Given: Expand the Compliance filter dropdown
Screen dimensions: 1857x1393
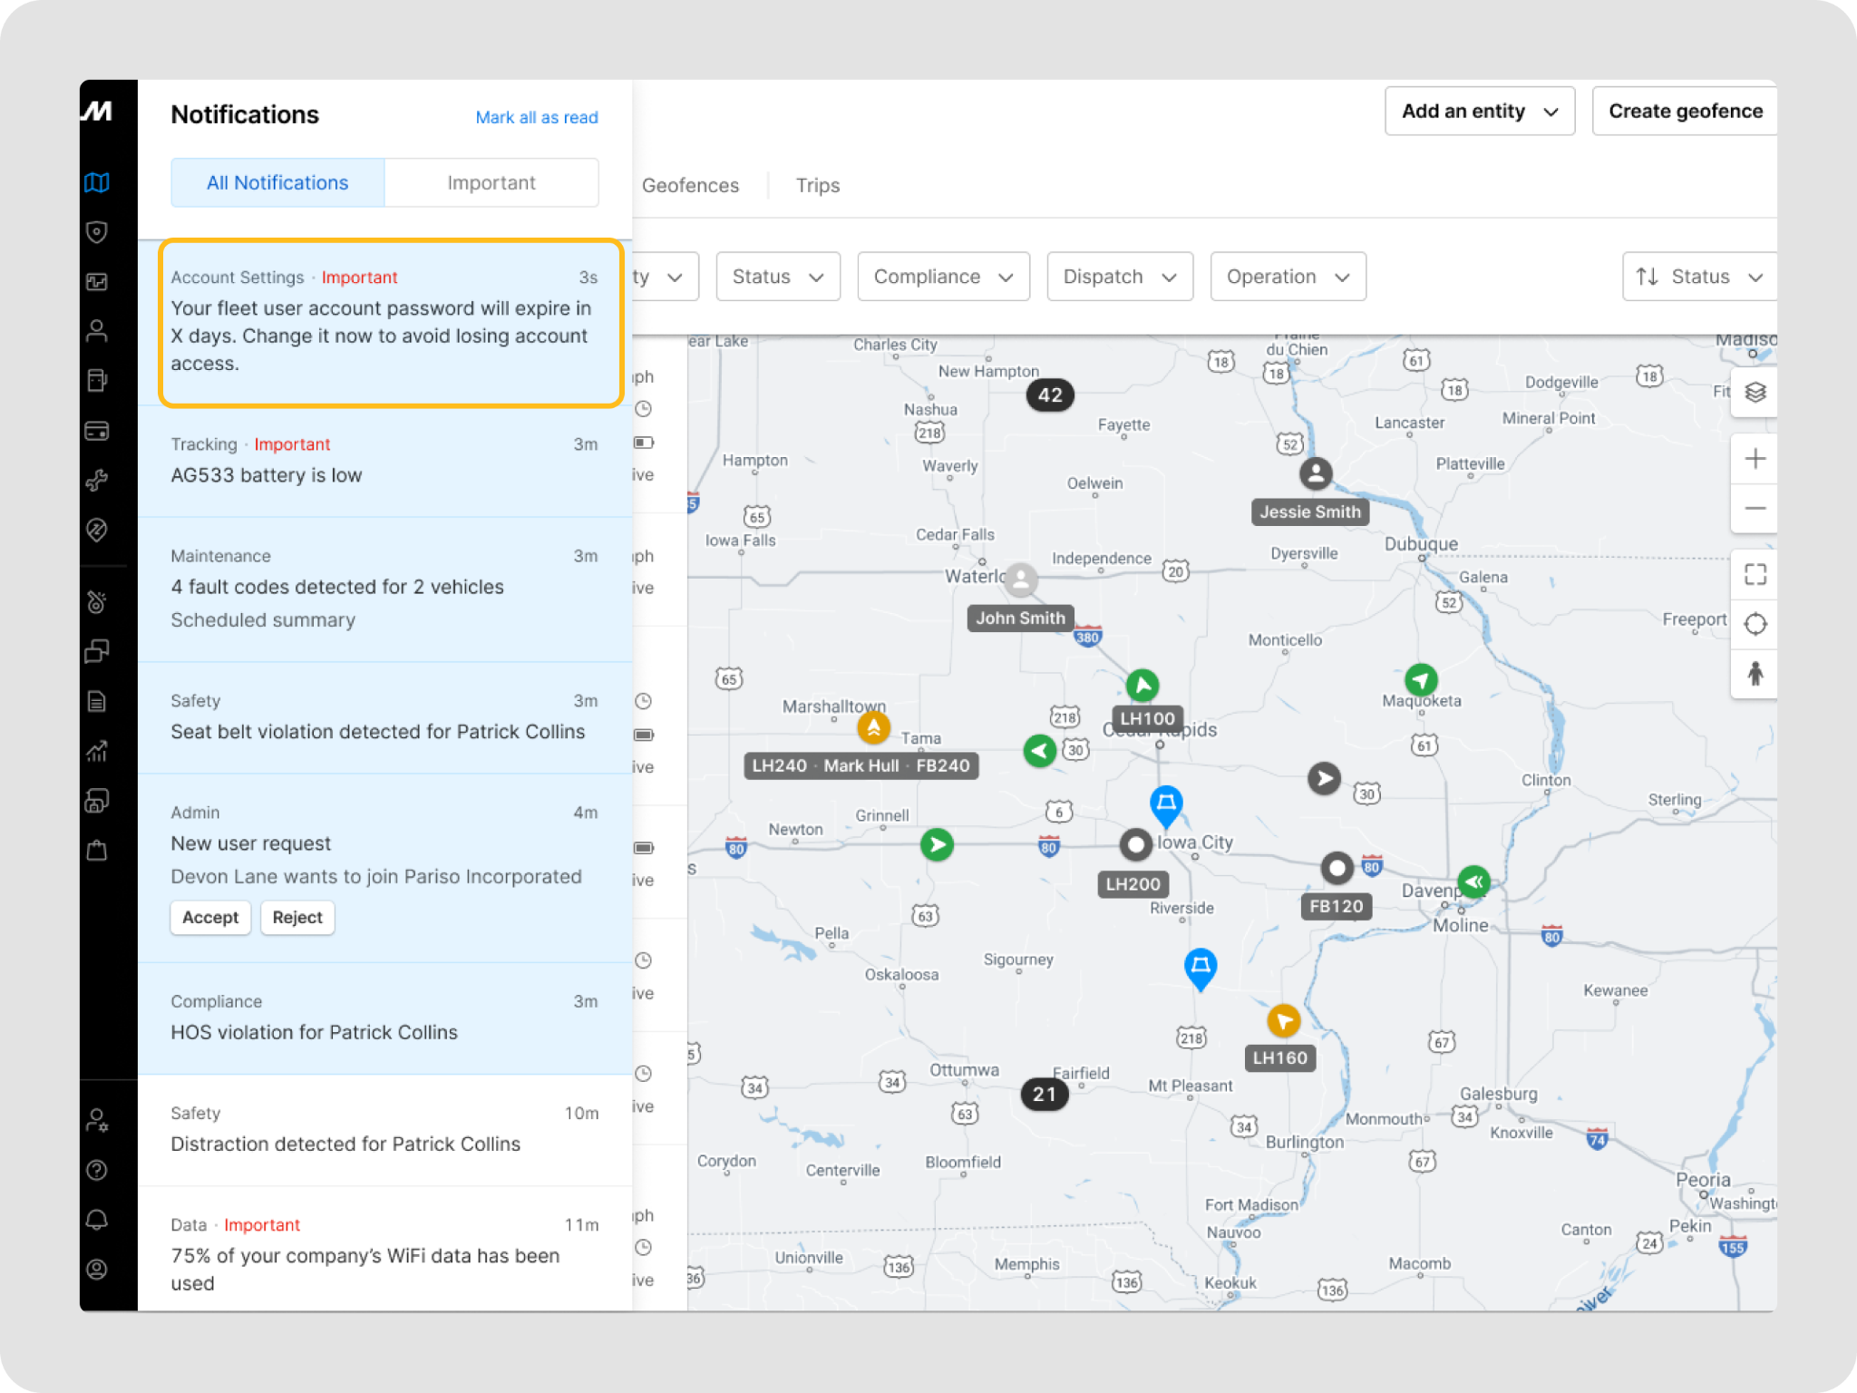Looking at the screenshot, I should [942, 277].
